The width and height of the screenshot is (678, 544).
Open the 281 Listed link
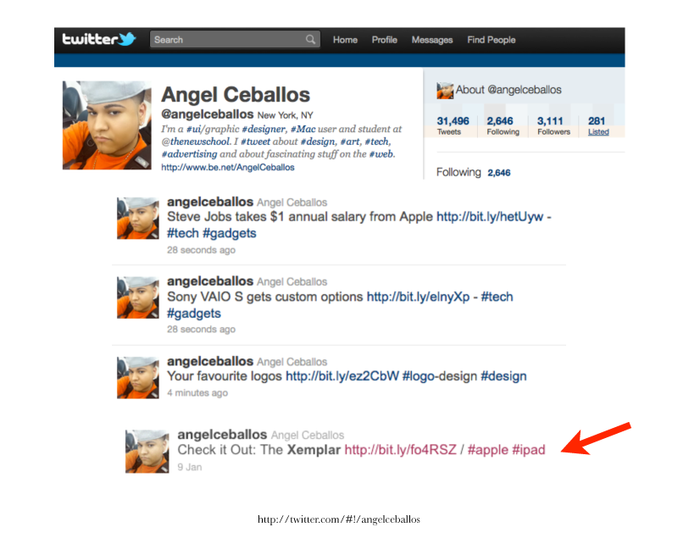(598, 126)
